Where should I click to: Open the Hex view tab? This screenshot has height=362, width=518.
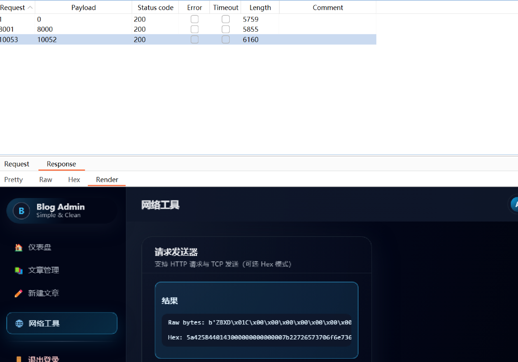pos(74,179)
